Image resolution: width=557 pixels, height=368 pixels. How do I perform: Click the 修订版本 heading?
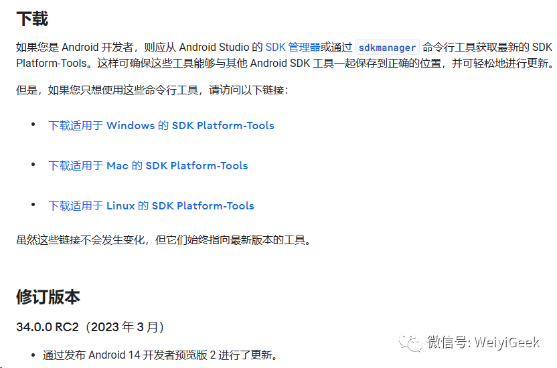(48, 296)
